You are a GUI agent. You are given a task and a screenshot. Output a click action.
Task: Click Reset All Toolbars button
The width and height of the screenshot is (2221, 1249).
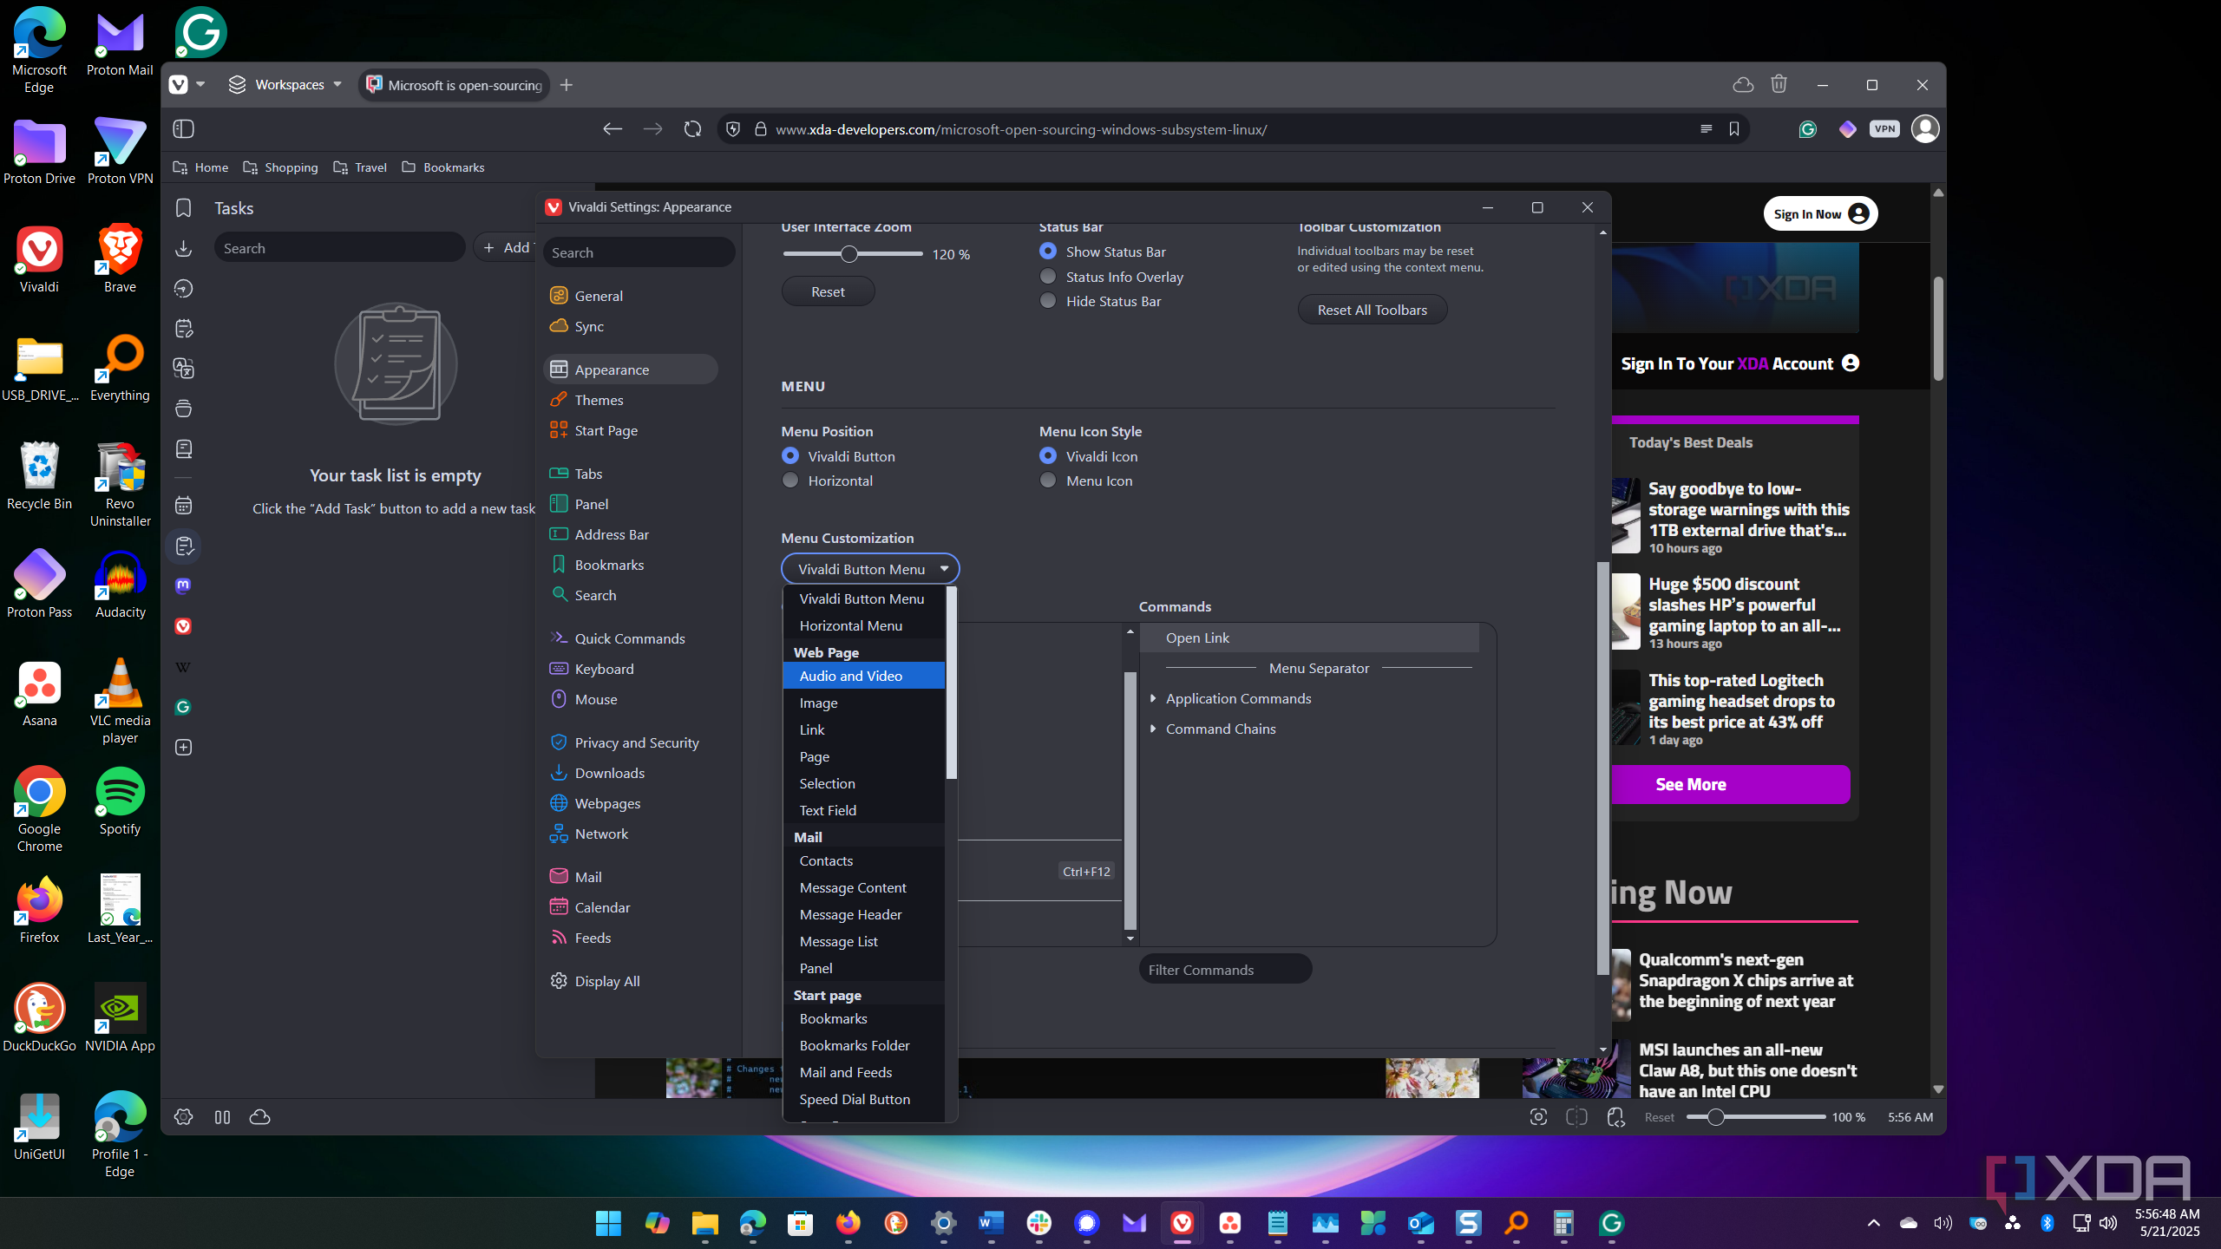1372,310
